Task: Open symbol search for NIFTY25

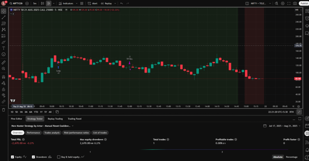Action: click(16, 3)
